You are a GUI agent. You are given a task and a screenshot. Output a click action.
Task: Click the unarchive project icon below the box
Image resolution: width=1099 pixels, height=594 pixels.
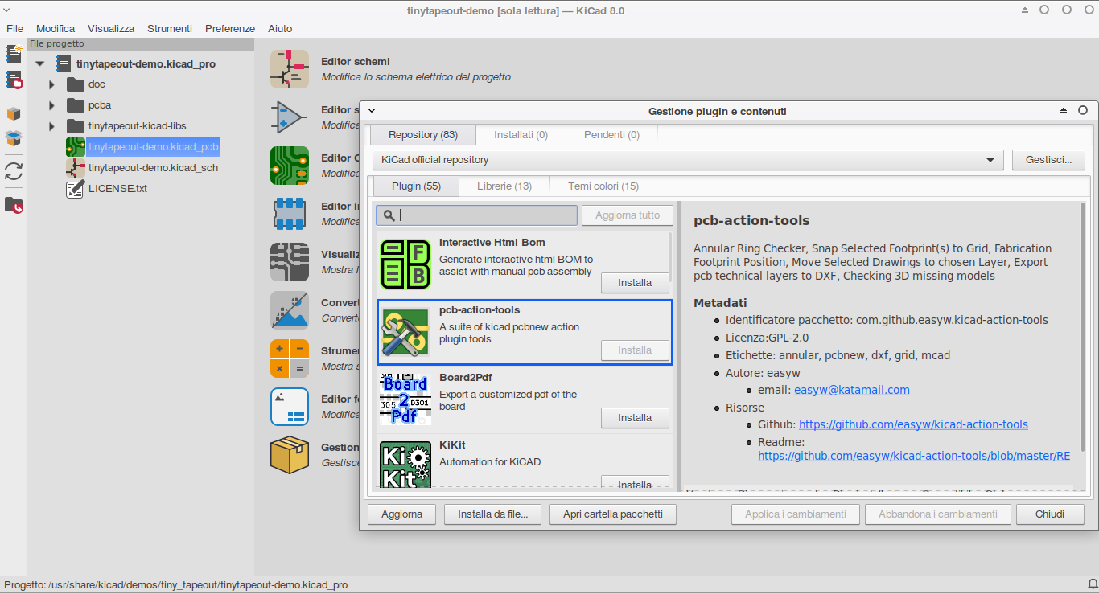14,138
